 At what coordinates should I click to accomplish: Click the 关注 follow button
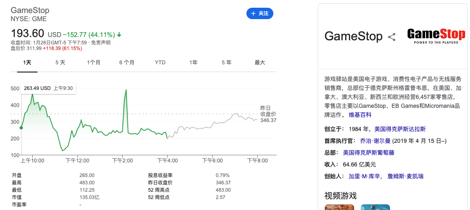pos(259,13)
